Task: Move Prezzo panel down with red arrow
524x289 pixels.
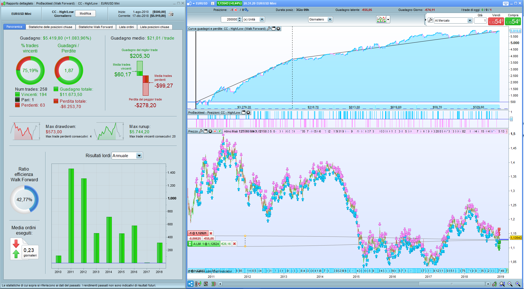Action: point(215,131)
